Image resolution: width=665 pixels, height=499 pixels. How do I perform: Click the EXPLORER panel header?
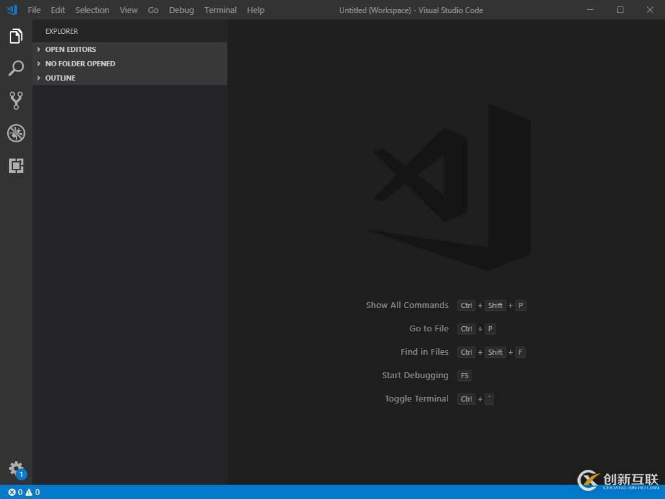61,31
